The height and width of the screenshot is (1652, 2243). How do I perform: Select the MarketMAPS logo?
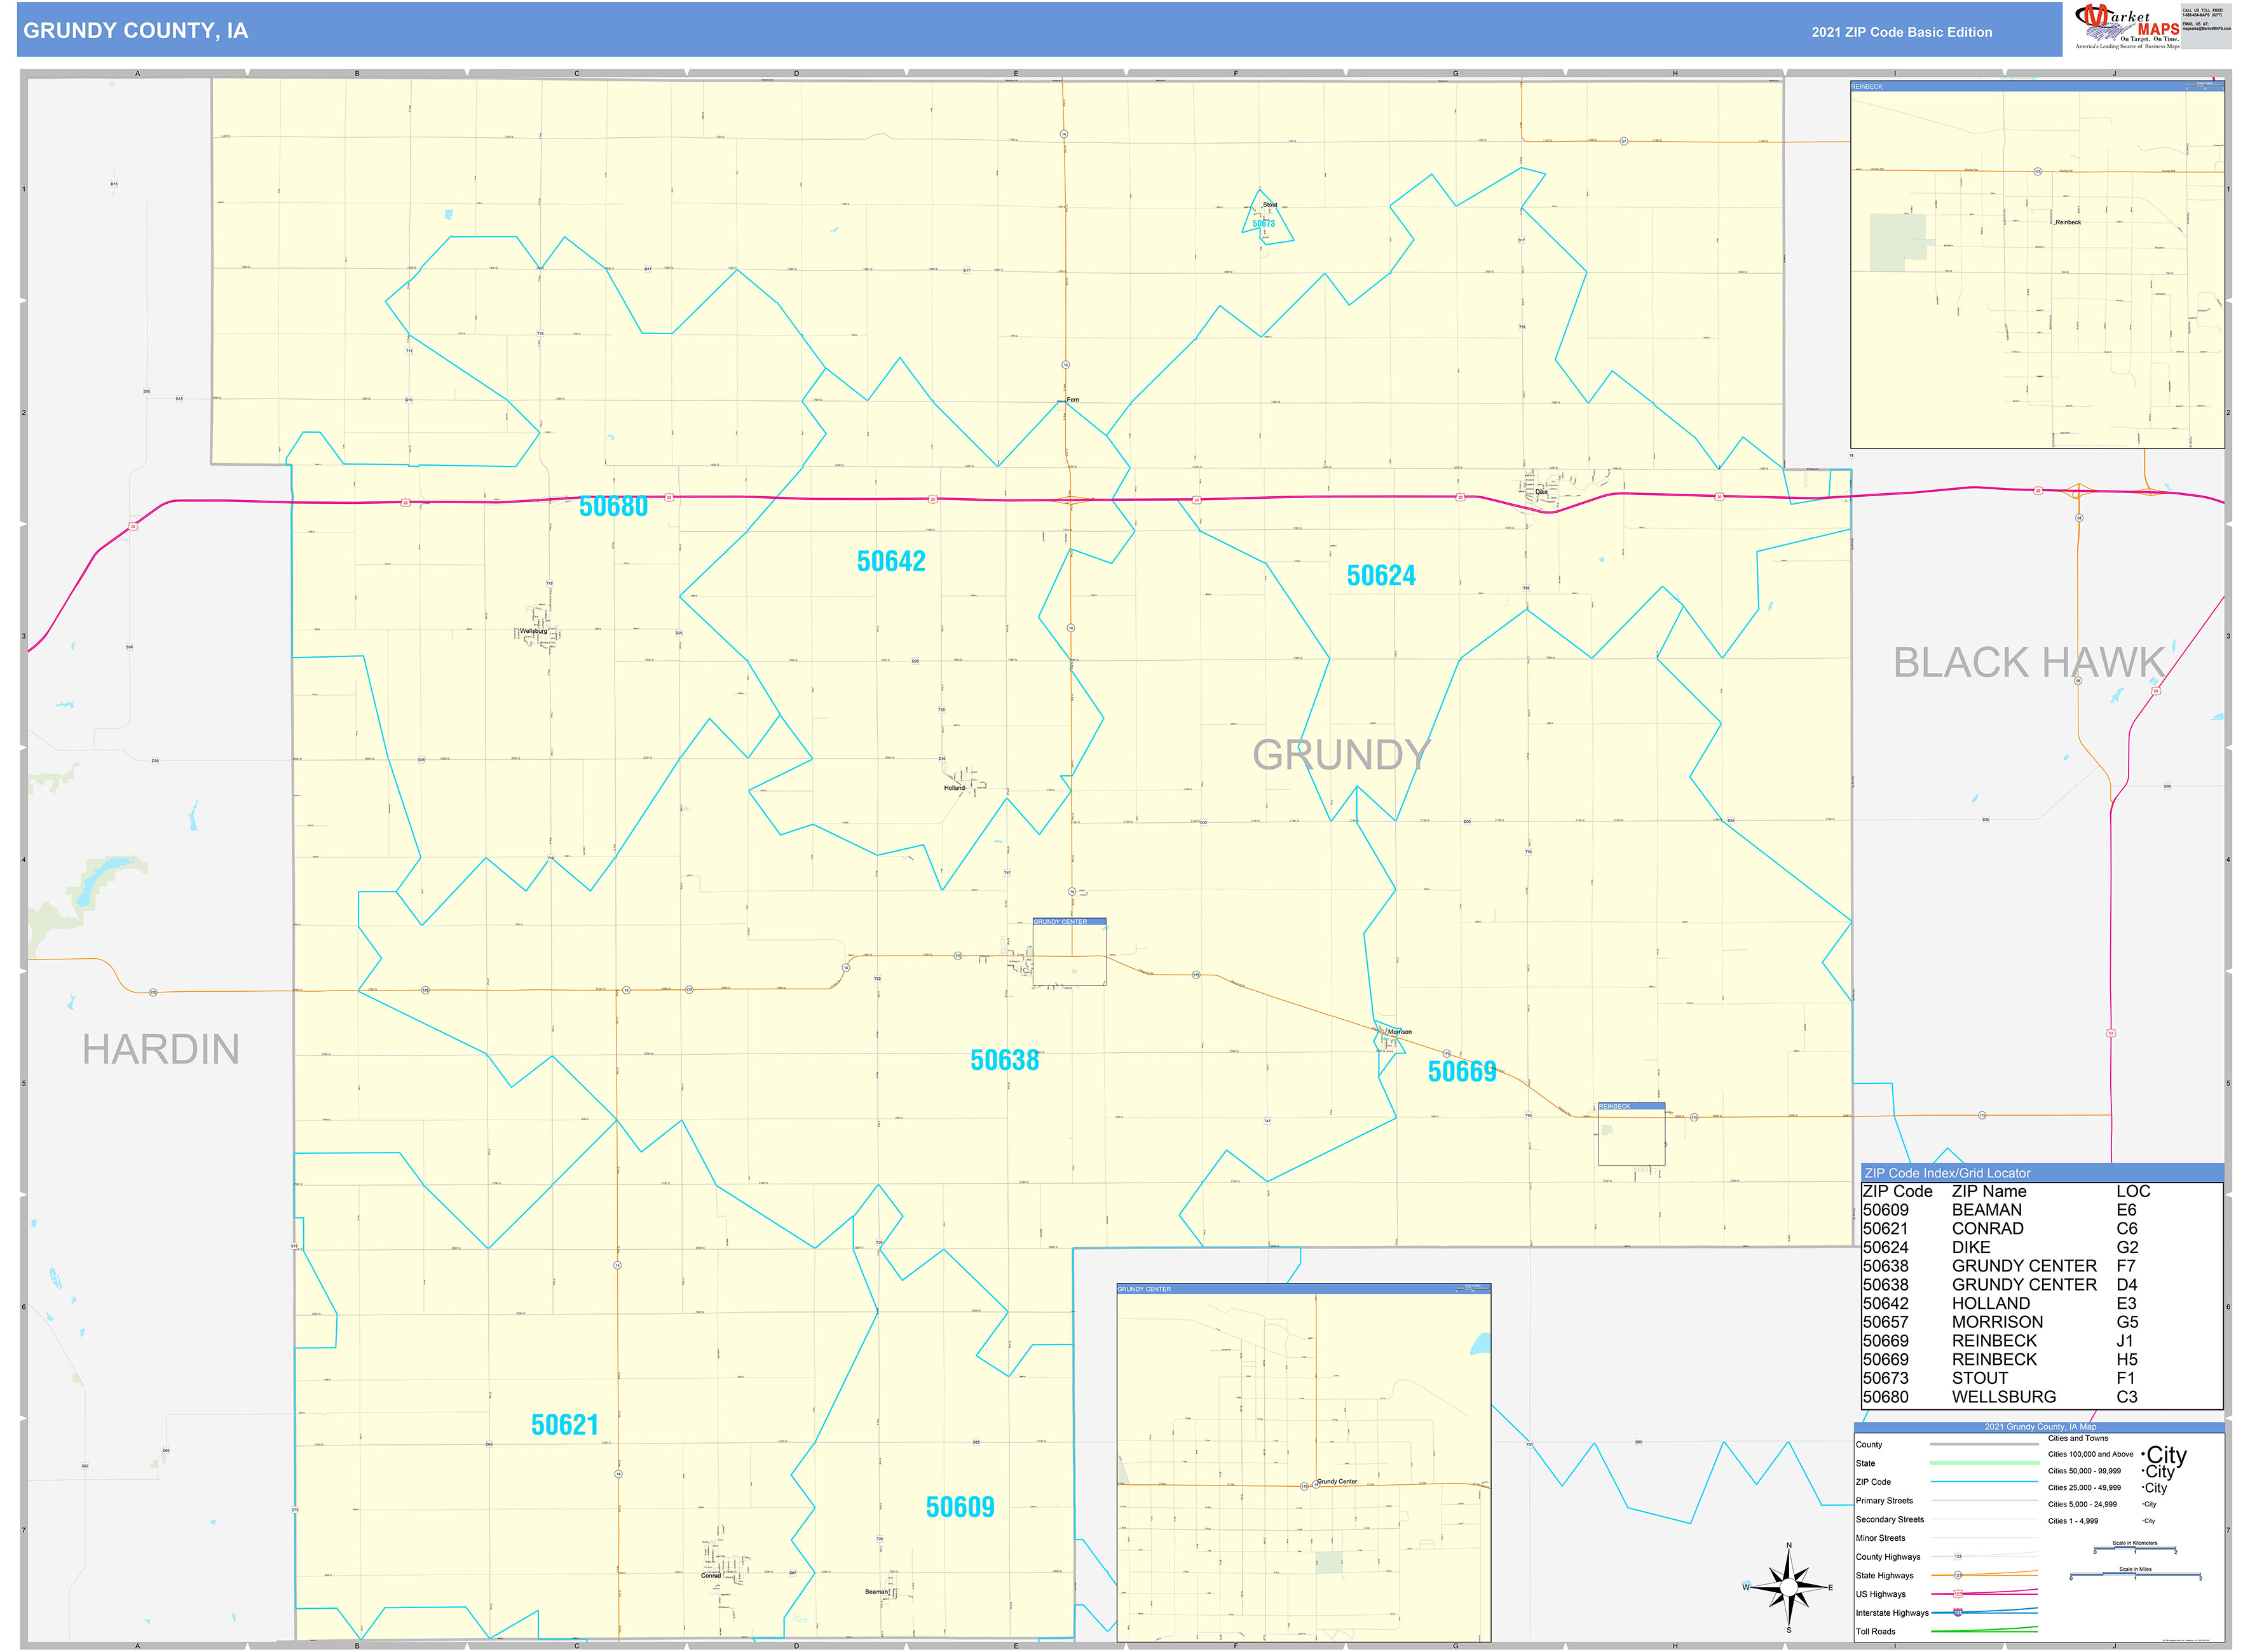click(2116, 25)
